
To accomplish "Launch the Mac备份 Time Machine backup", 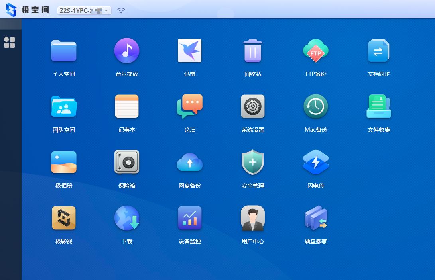I will (315, 107).
